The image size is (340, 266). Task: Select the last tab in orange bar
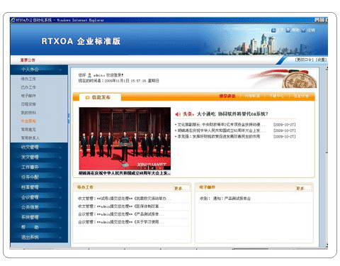pos(302,96)
